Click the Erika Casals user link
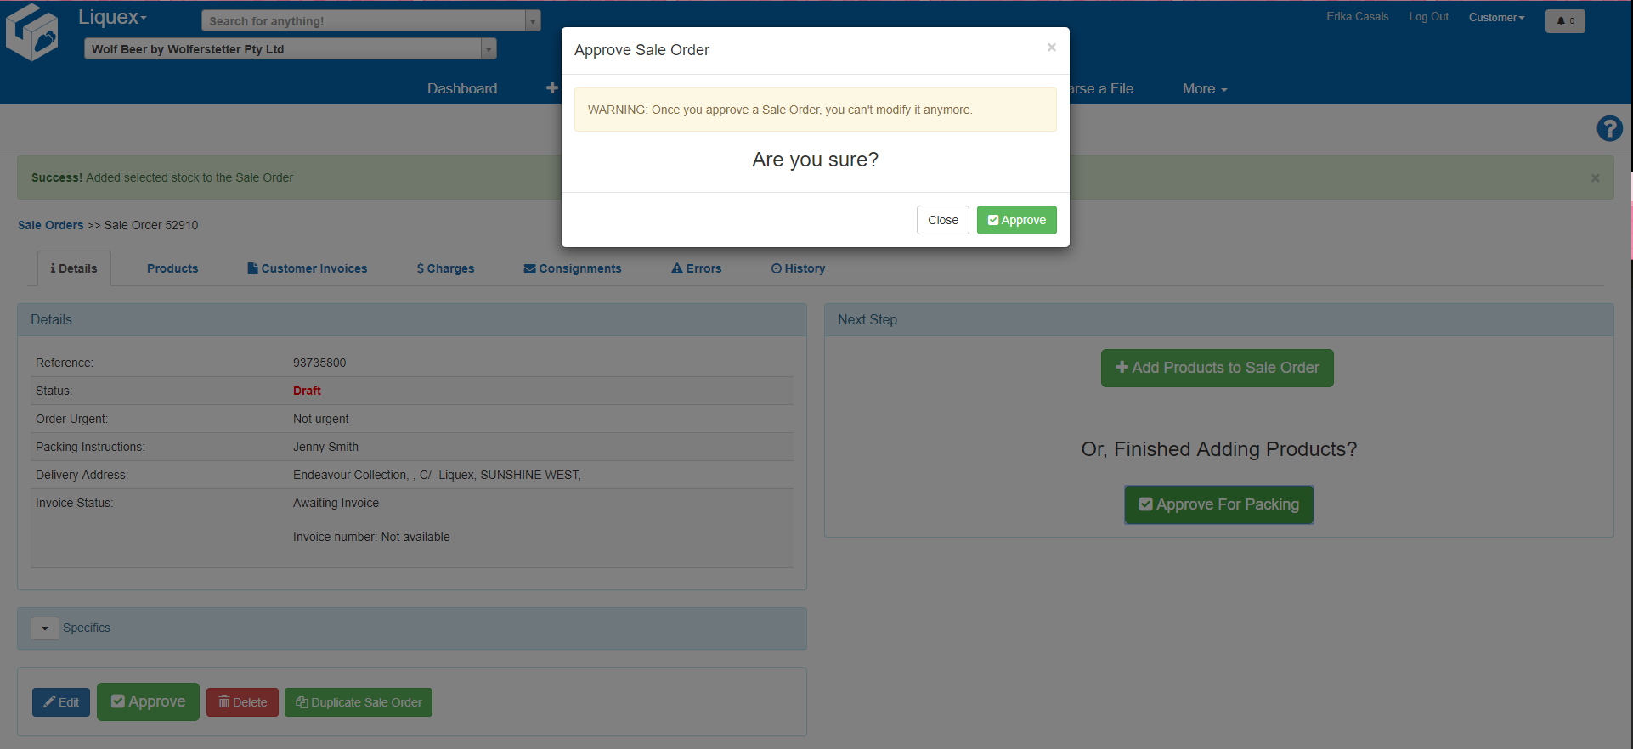The image size is (1633, 749). pyautogui.click(x=1358, y=16)
